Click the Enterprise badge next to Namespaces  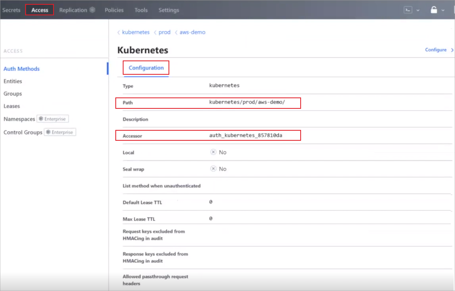[x=53, y=119]
